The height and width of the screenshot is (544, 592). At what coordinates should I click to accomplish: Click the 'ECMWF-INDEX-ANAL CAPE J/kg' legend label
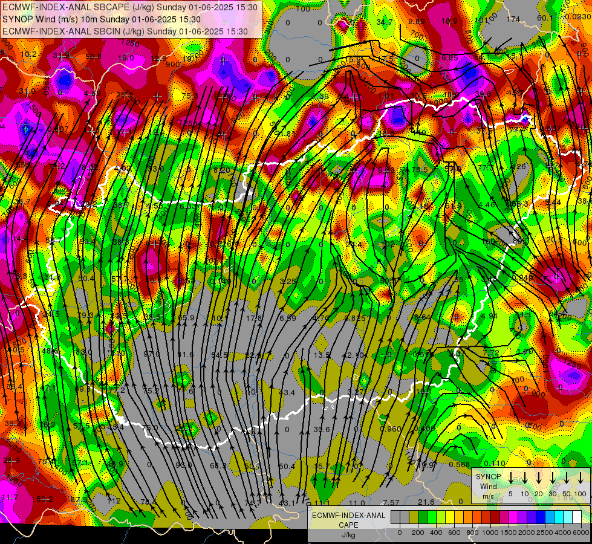(x=348, y=525)
